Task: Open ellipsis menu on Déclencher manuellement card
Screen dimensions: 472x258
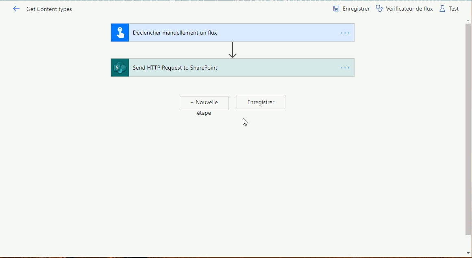Action: tap(345, 33)
